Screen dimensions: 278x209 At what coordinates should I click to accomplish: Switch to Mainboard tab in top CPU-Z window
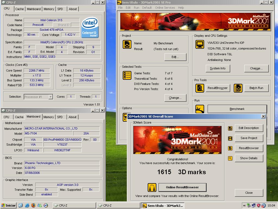(x=34, y=9)
